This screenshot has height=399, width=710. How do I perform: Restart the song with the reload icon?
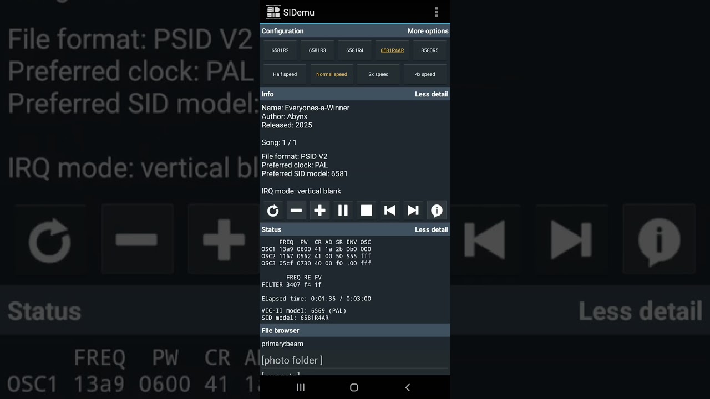[273, 211]
